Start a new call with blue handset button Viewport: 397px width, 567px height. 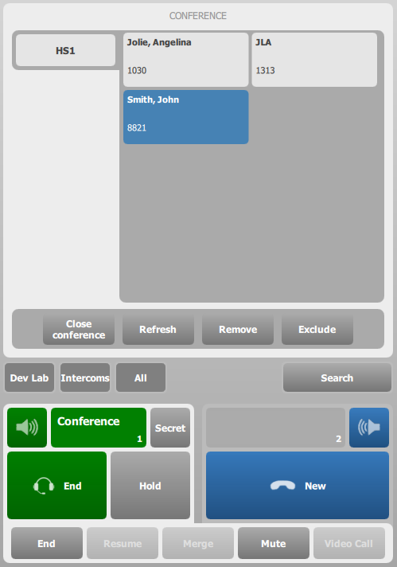[x=298, y=485]
